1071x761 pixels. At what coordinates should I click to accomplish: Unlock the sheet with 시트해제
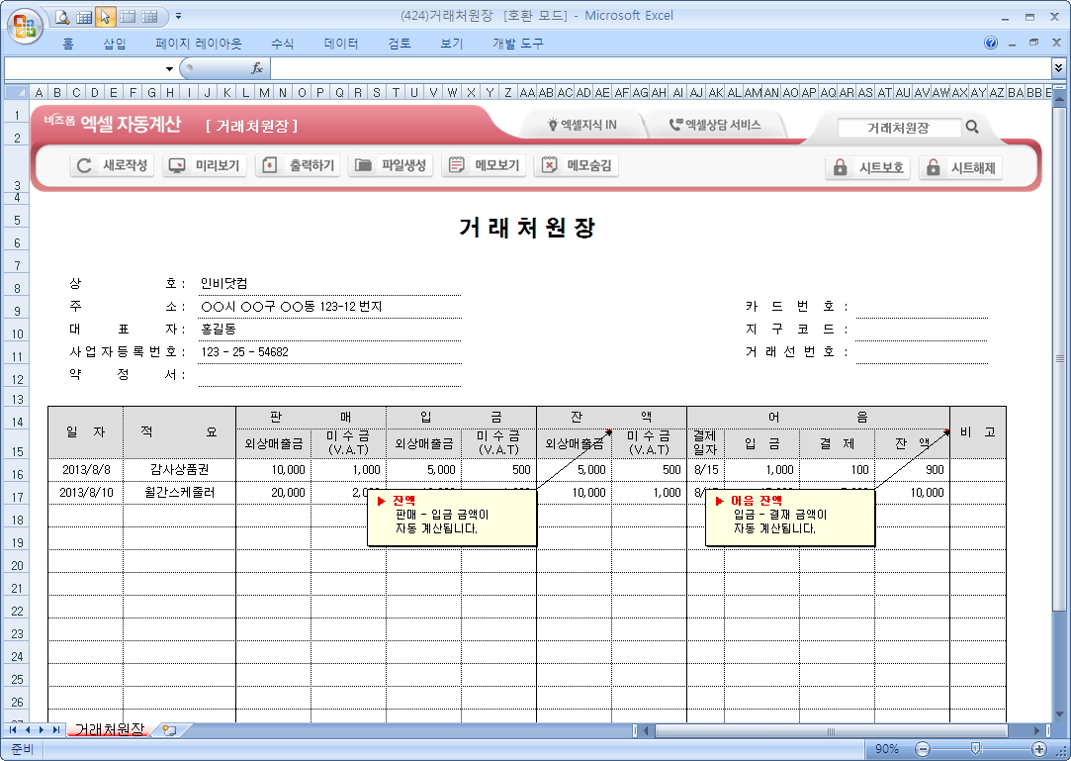[960, 167]
